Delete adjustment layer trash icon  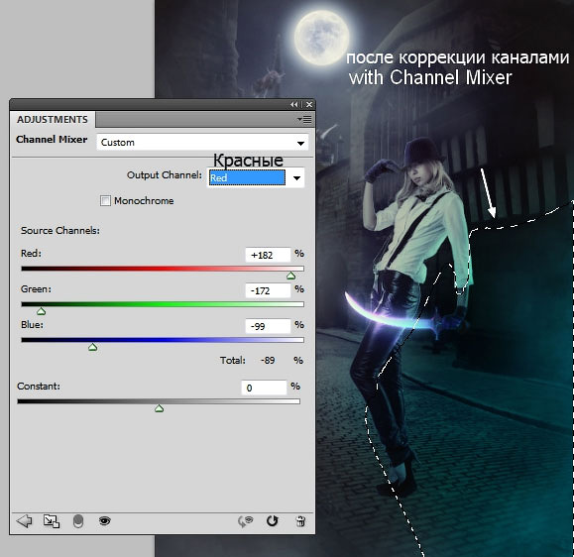point(300,521)
